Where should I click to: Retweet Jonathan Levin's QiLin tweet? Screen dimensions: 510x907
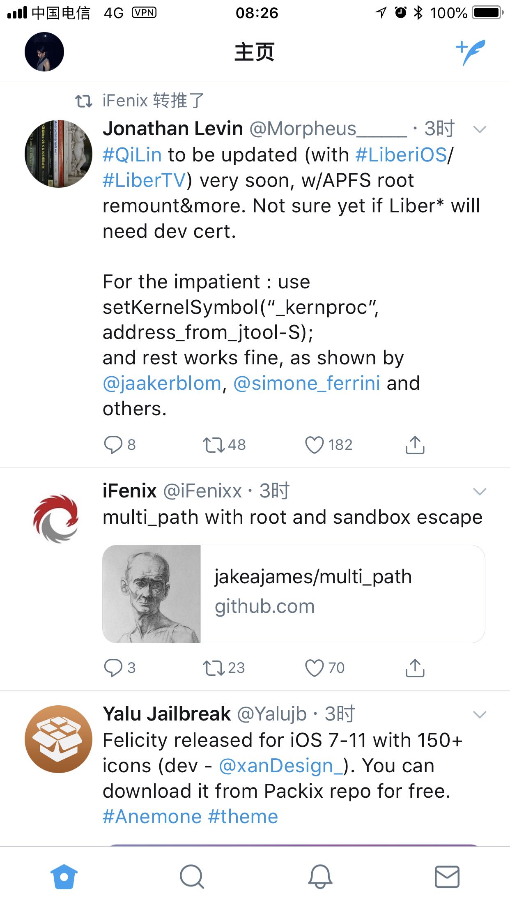pos(214,445)
